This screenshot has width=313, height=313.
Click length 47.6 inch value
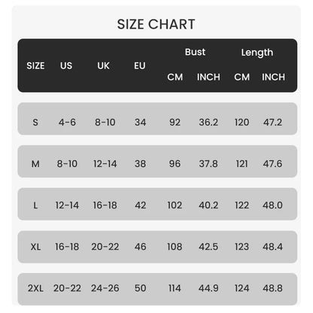click(x=272, y=164)
